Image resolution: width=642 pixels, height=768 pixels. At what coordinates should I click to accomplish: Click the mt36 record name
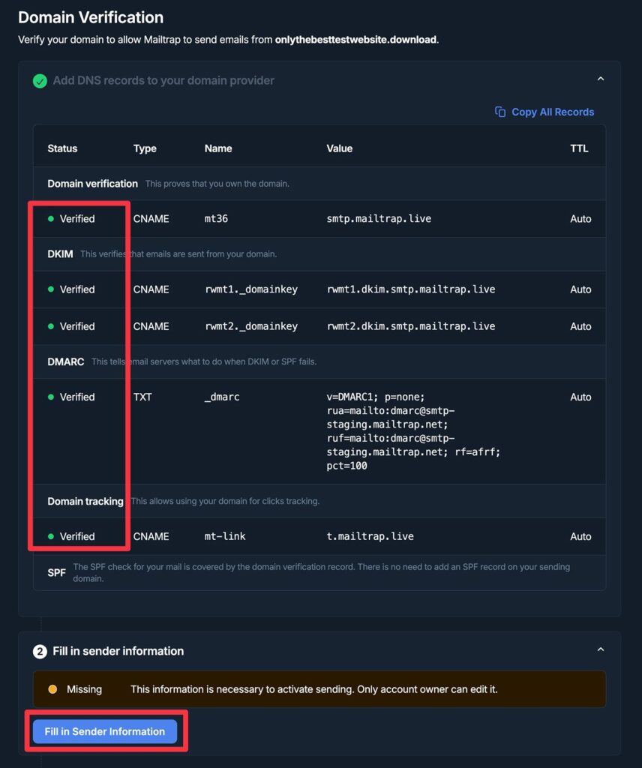216,219
